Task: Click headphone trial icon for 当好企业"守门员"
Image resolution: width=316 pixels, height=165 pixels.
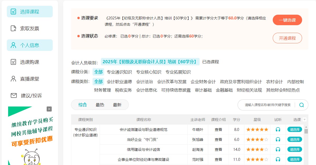Action: point(278,140)
